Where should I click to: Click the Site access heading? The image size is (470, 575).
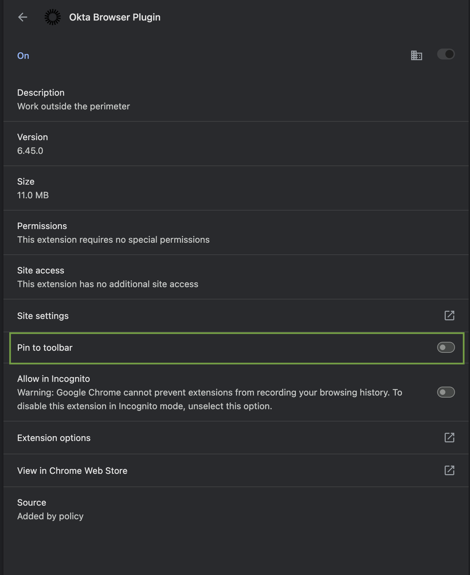41,270
